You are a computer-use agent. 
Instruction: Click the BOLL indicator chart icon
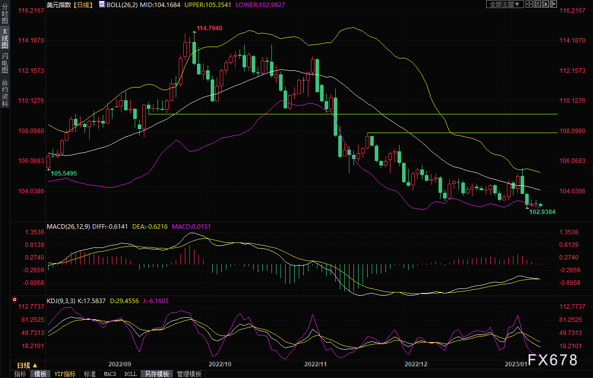[102, 4]
